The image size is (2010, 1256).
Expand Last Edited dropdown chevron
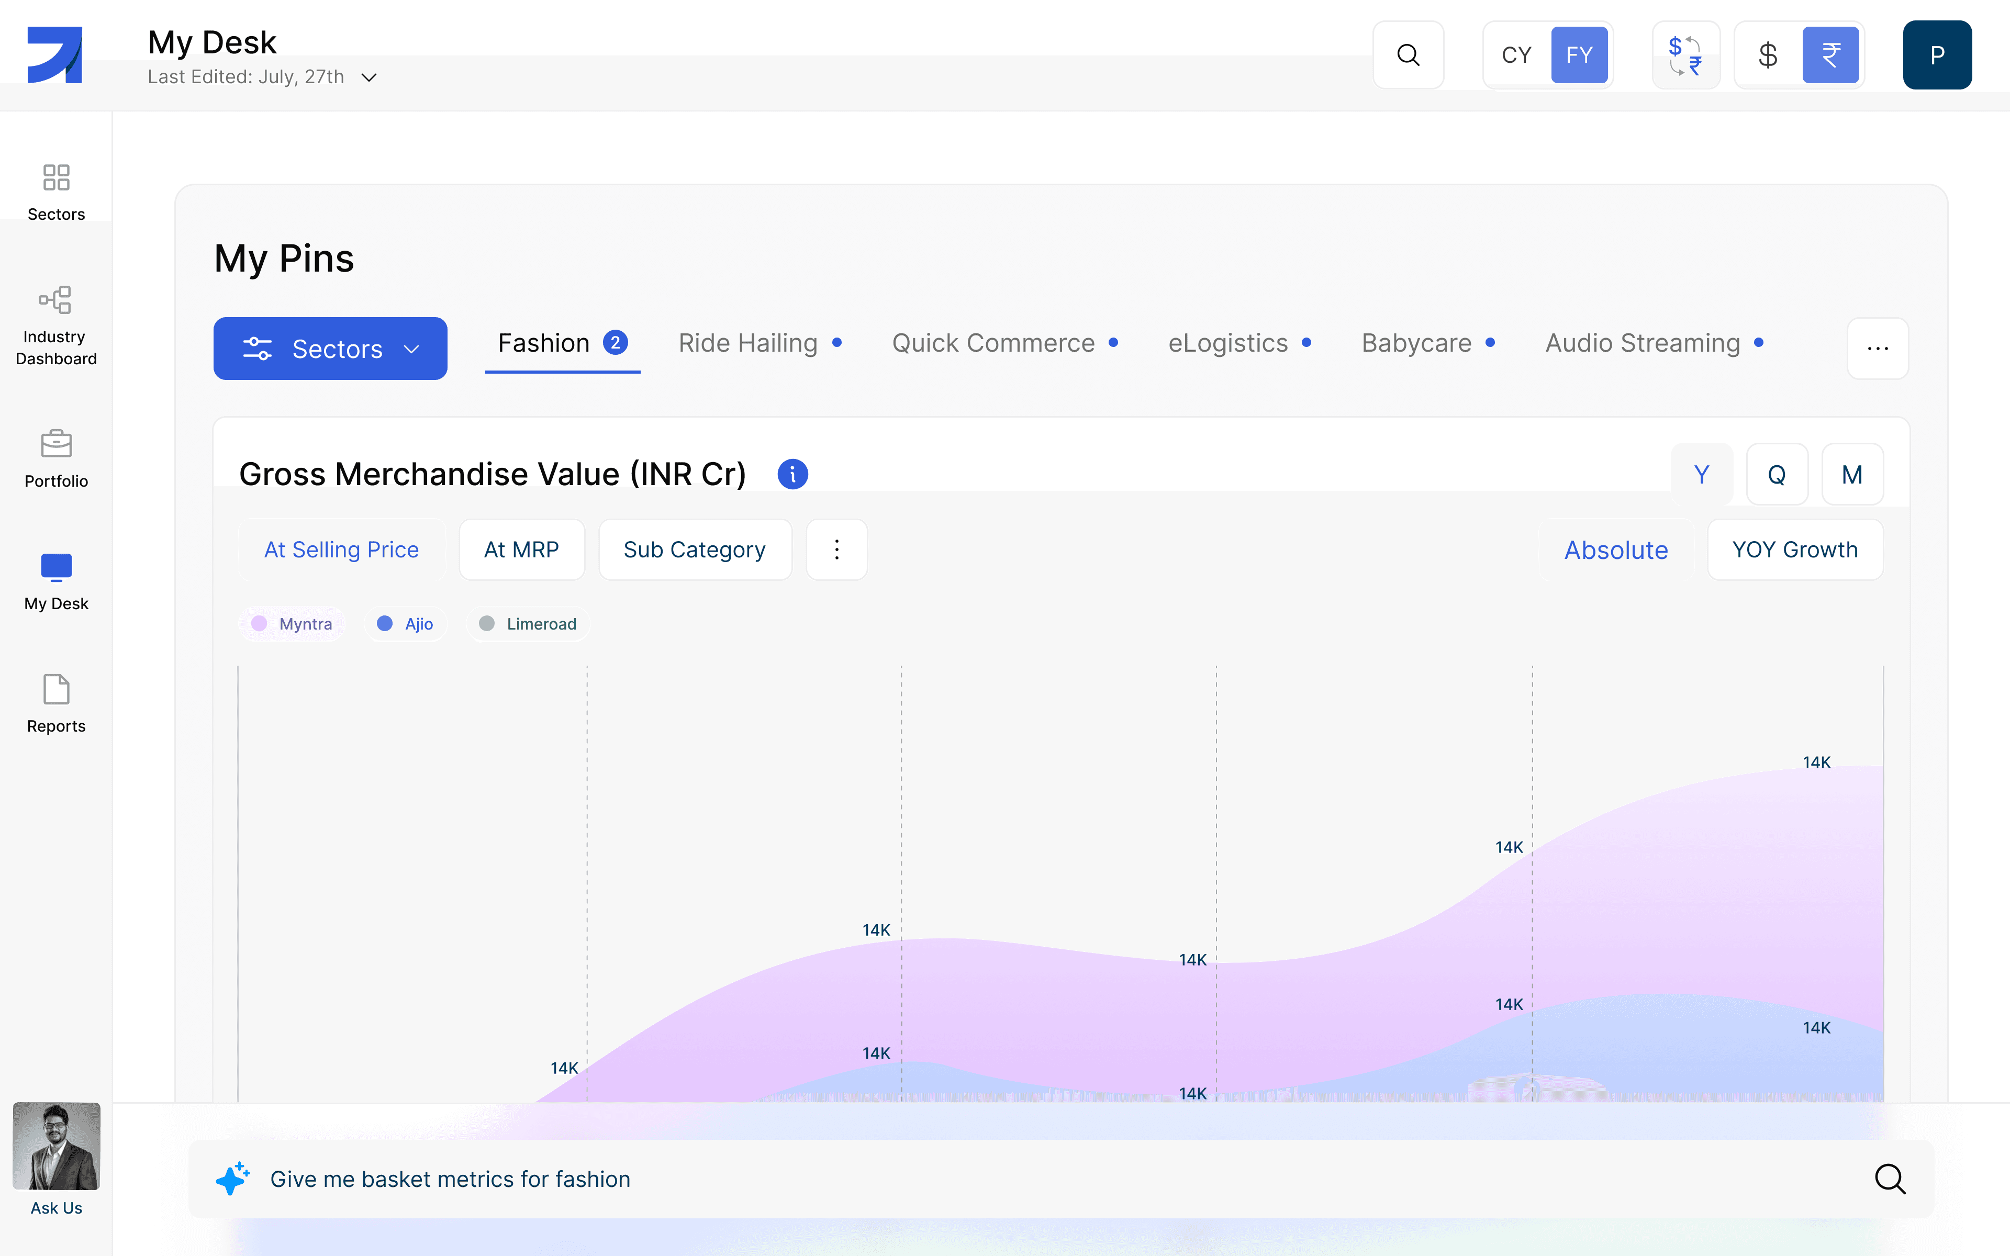click(369, 77)
